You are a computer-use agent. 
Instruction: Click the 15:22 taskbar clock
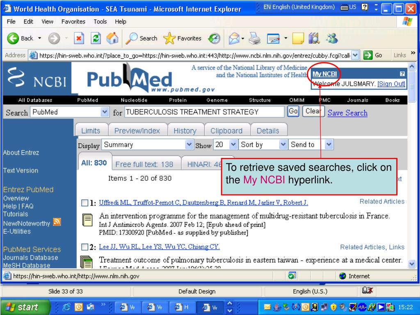pos(406,307)
